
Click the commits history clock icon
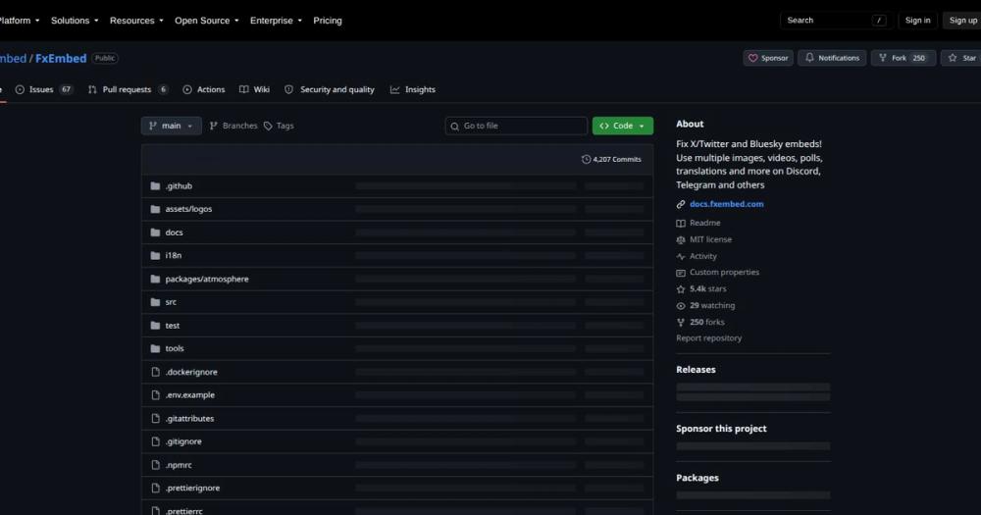click(x=586, y=160)
